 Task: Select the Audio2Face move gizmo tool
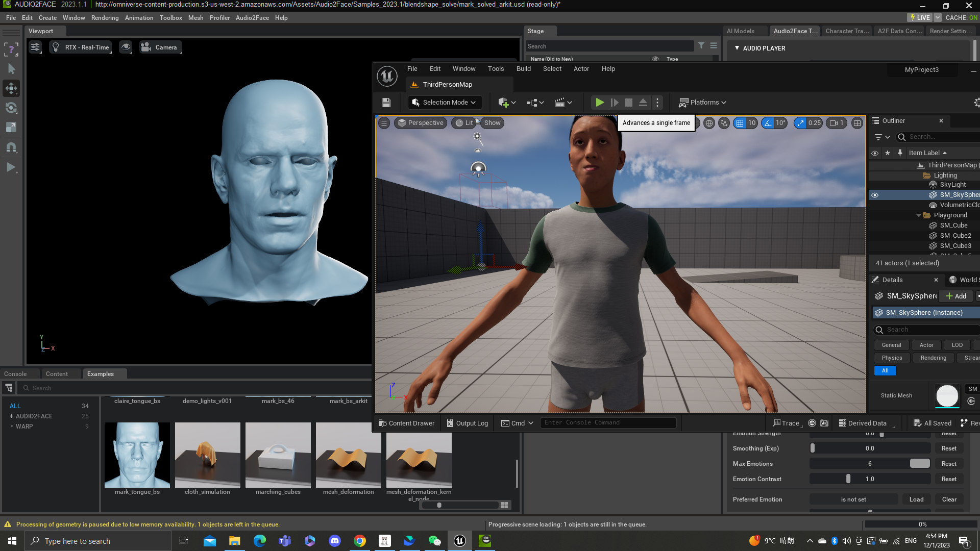point(11,88)
